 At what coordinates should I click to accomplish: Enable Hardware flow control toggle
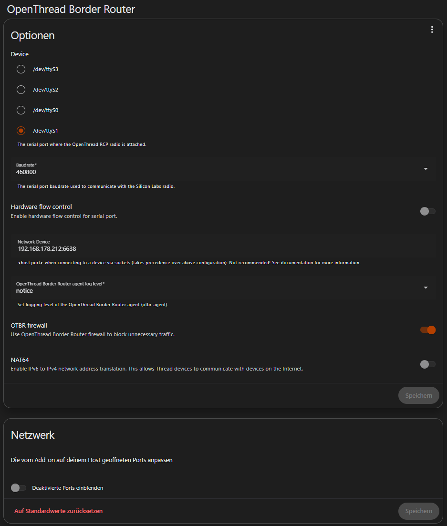click(427, 211)
